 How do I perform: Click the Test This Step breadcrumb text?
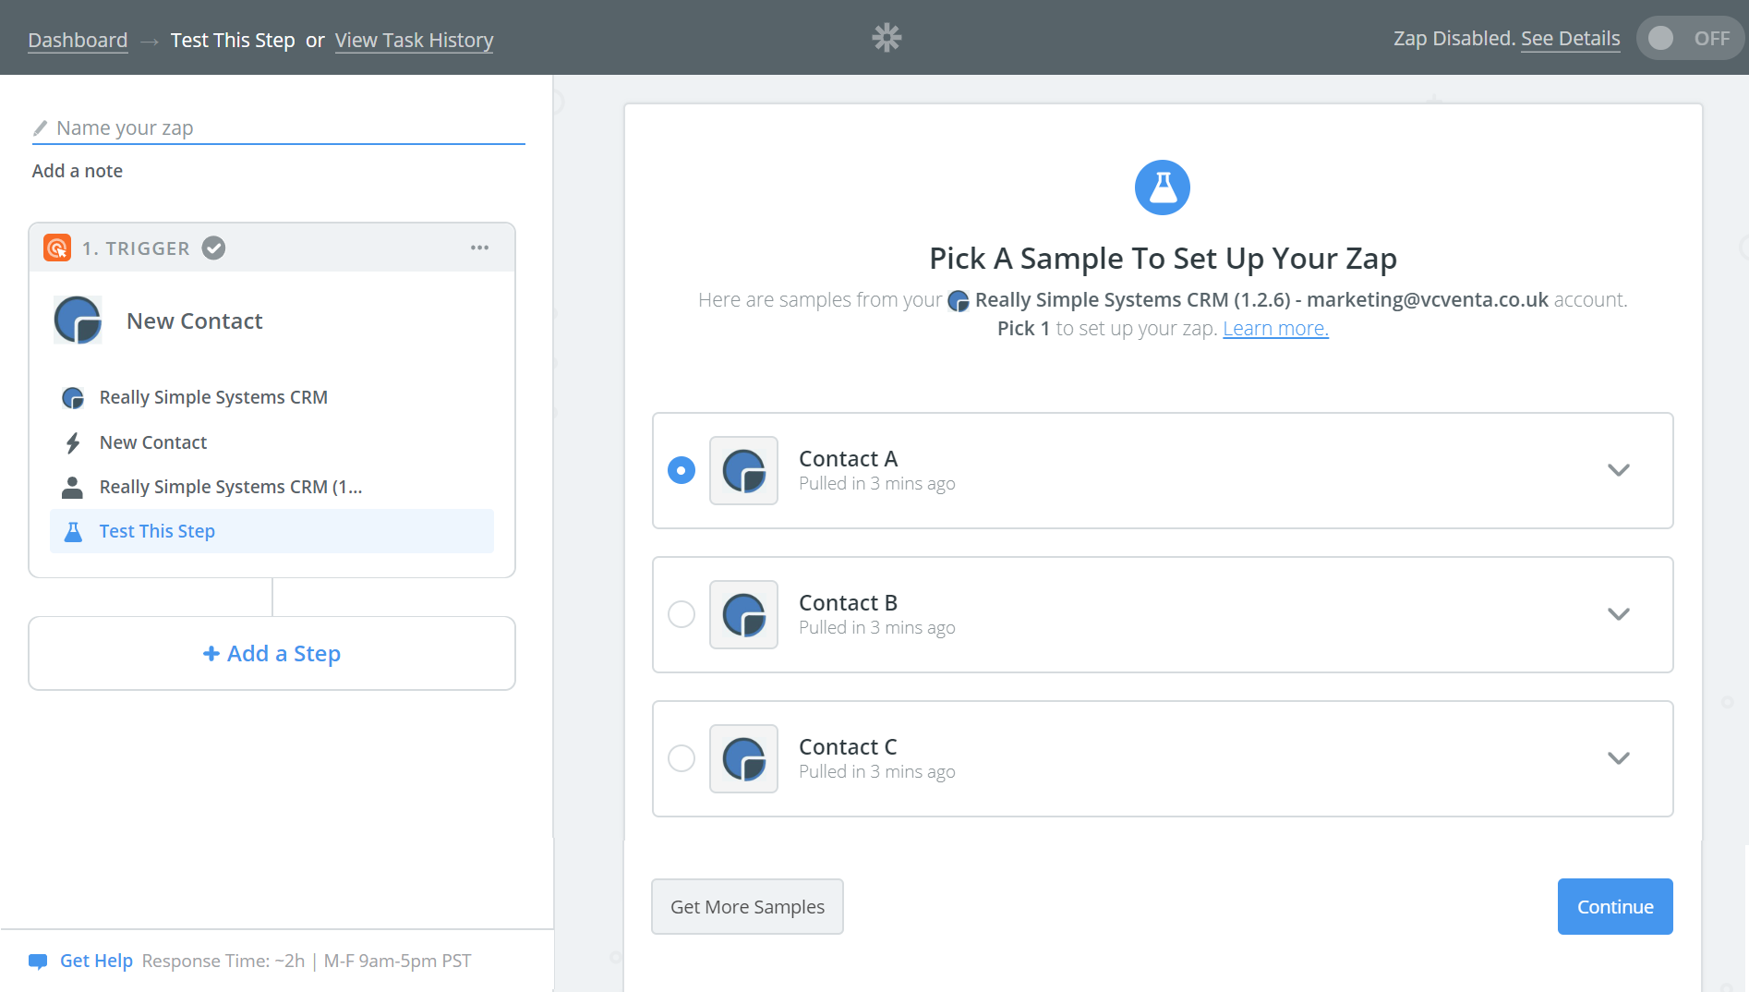pos(233,40)
